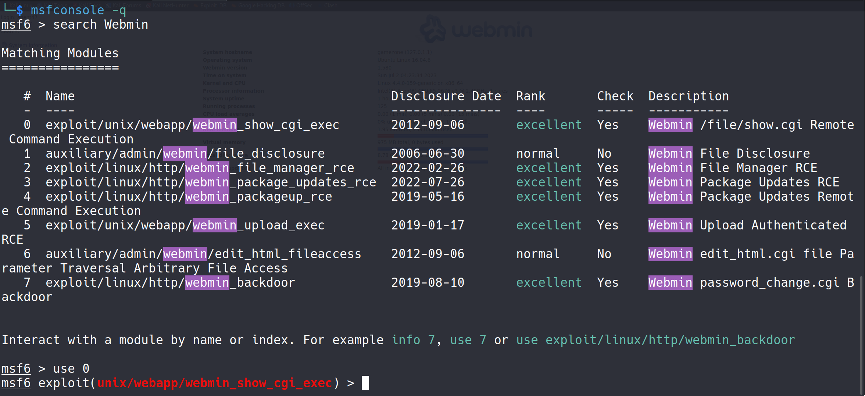Click the webmin_package_updates_rce module entry

pyautogui.click(x=211, y=182)
